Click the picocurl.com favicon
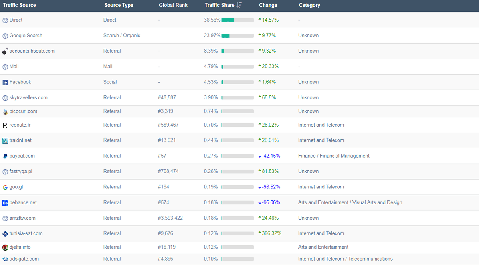 [5, 112]
